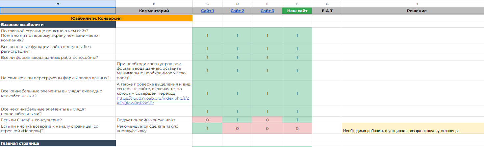Select 'Есть ли кнопка возврата к началу' cell

click(58, 129)
